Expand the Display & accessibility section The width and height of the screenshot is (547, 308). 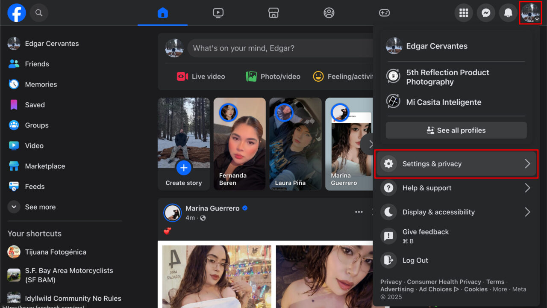pyautogui.click(x=438, y=212)
